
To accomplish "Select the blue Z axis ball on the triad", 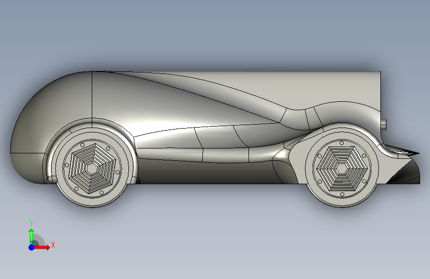I will point(32,247).
